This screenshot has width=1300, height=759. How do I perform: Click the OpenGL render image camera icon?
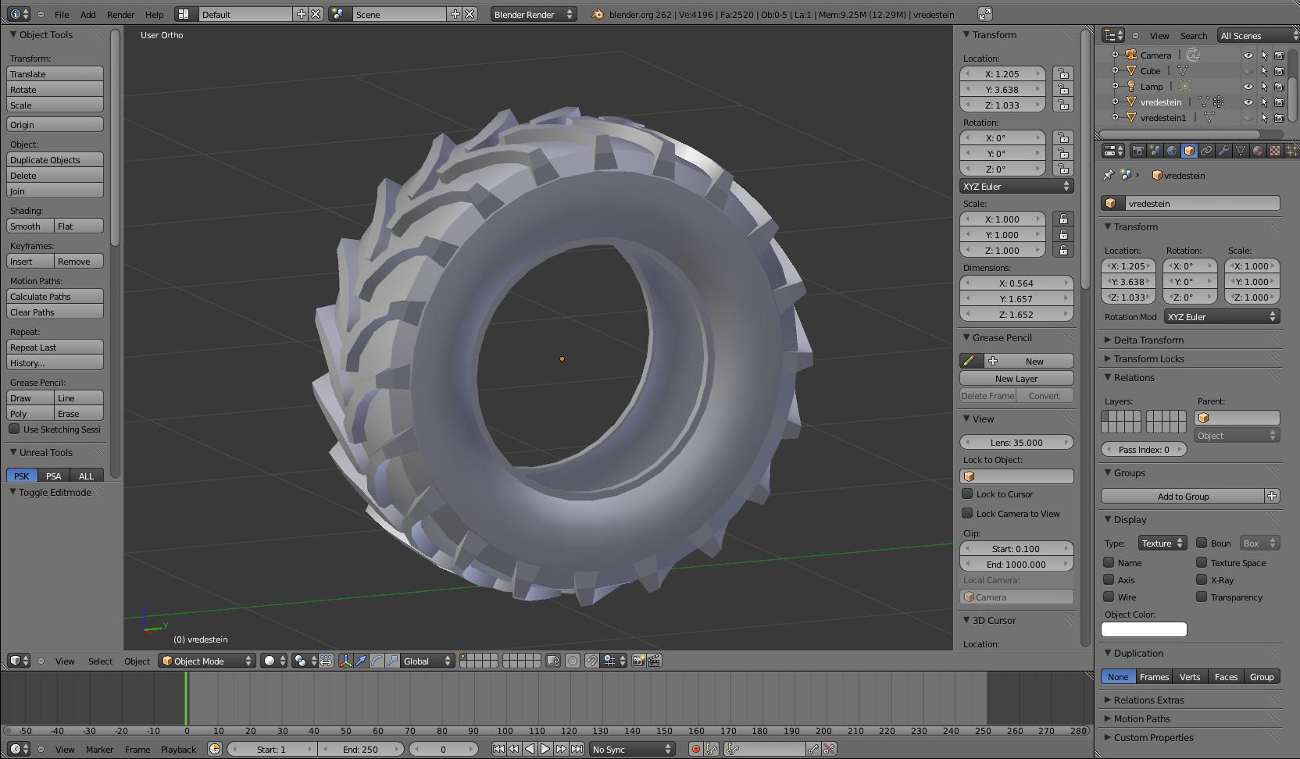pyautogui.click(x=638, y=661)
